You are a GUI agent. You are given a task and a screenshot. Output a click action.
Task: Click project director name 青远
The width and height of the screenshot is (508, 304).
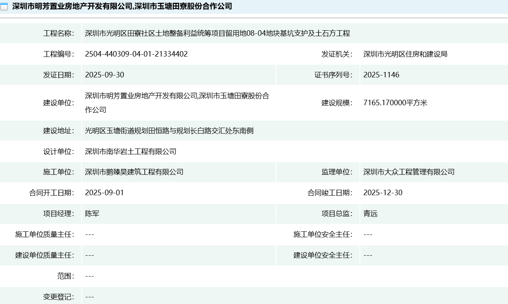pos(370,214)
